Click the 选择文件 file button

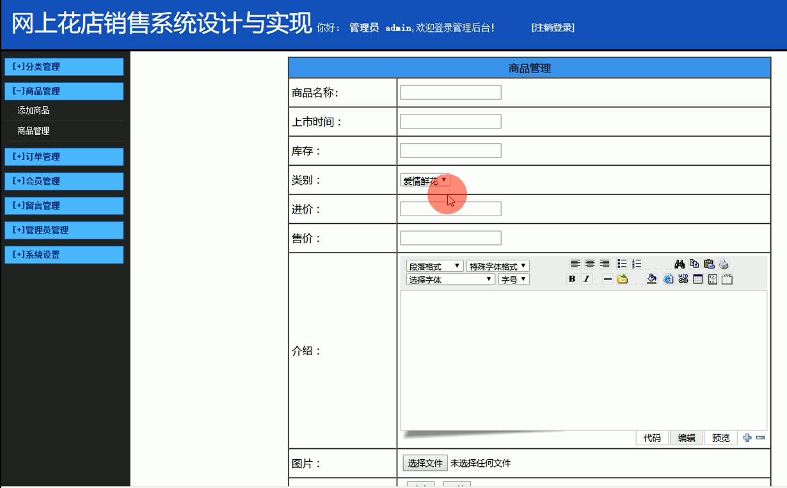tap(425, 463)
